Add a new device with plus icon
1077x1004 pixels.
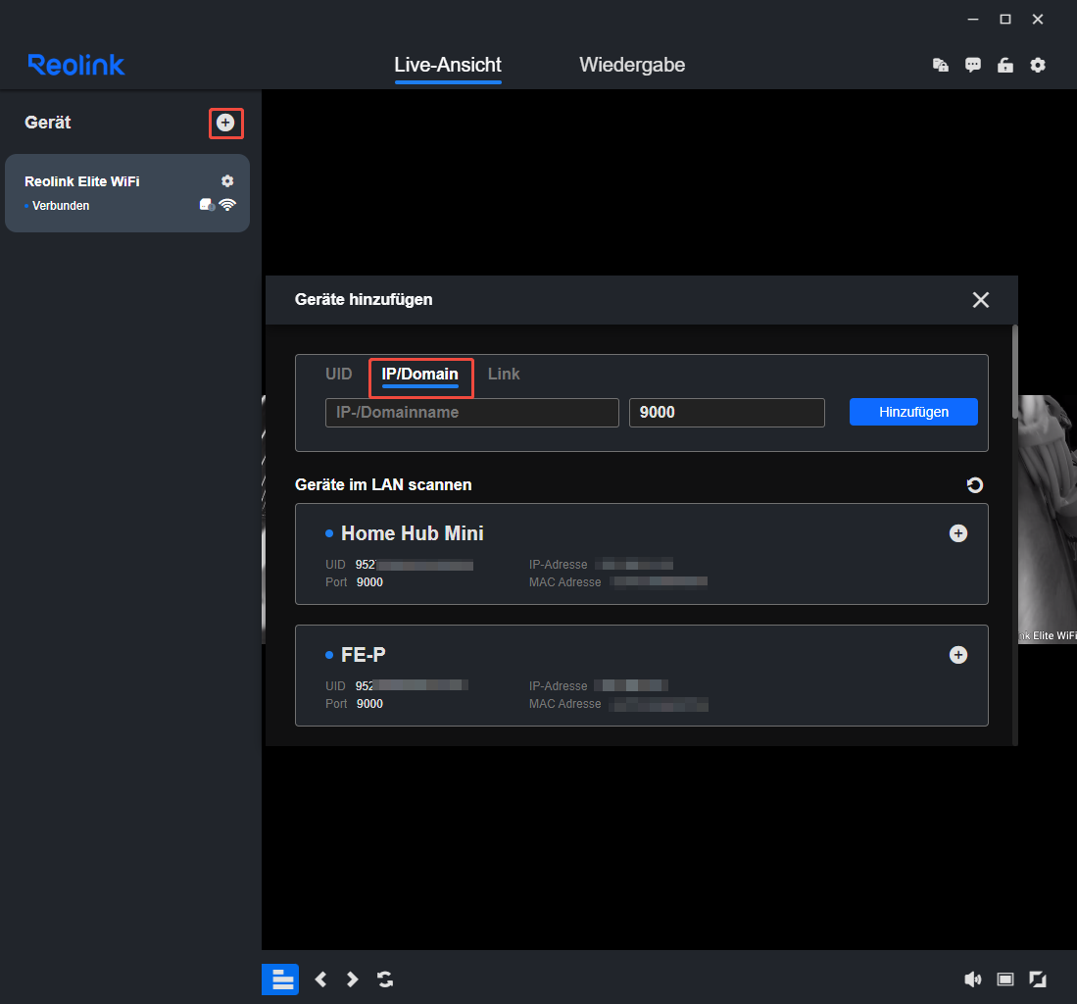tap(225, 123)
